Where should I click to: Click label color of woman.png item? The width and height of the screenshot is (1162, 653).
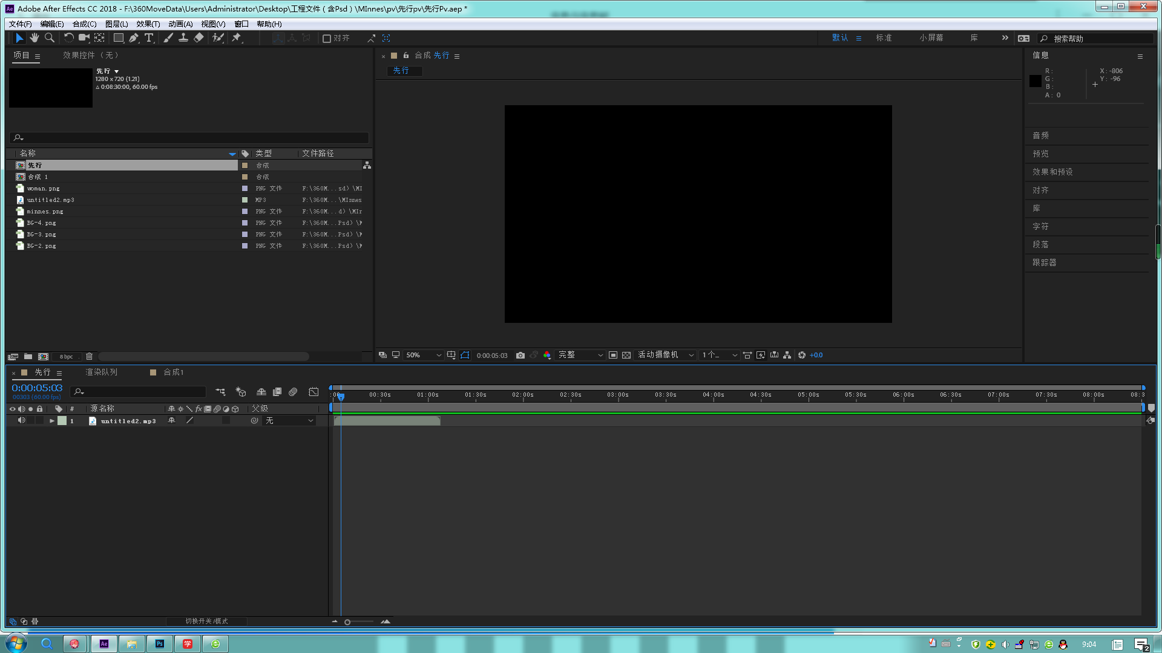(x=245, y=189)
